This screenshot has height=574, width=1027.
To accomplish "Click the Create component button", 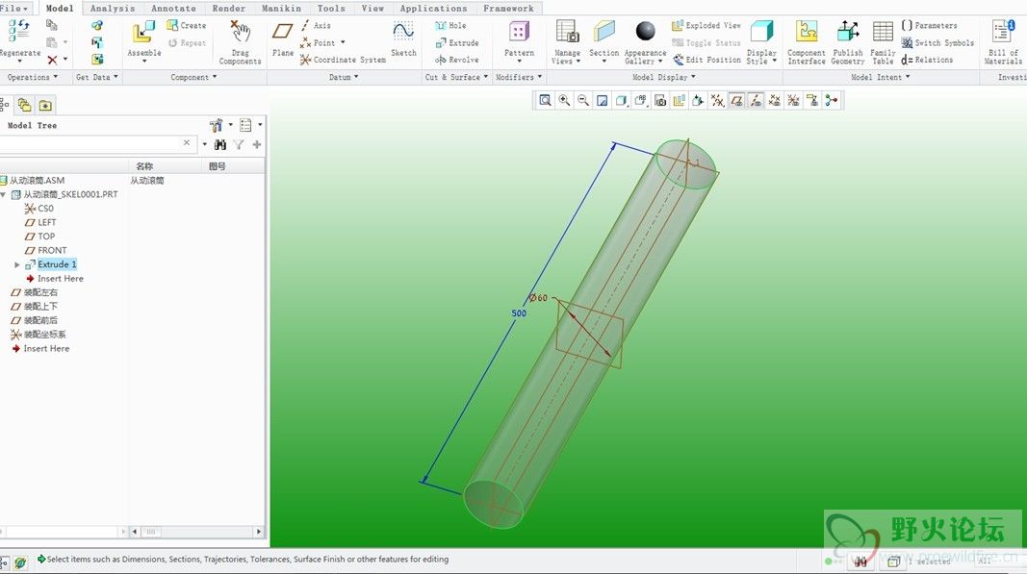I will [x=186, y=26].
